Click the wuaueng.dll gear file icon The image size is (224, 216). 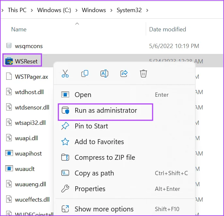tap(9, 184)
